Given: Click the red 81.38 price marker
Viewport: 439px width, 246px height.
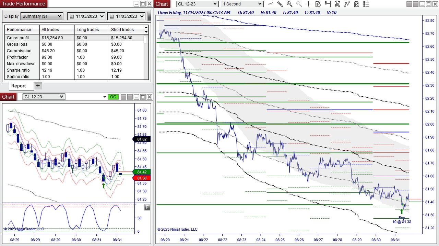Looking at the screenshot, I should point(141,178).
